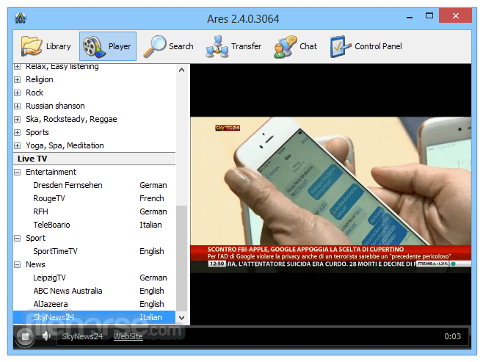Click the scrollbar up arrow
This screenshot has width=483, height=362.
pos(182,70)
